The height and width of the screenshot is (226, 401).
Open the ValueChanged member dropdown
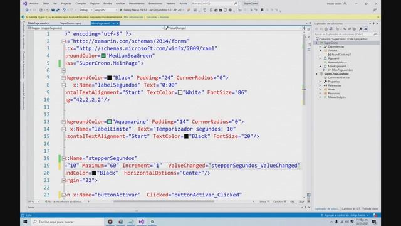[x=233, y=28]
